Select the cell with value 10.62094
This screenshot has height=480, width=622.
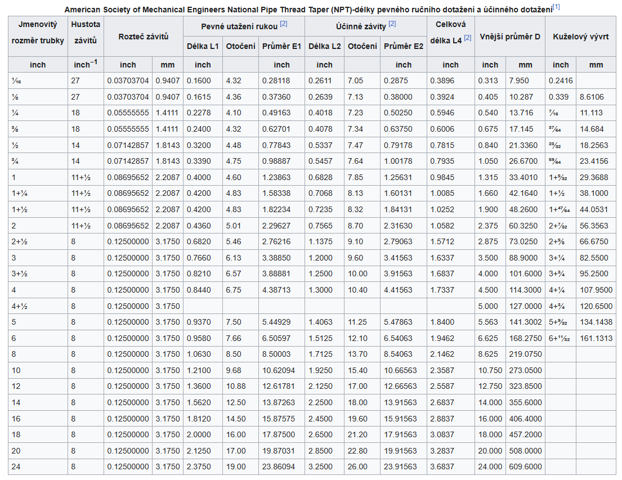pos(281,370)
